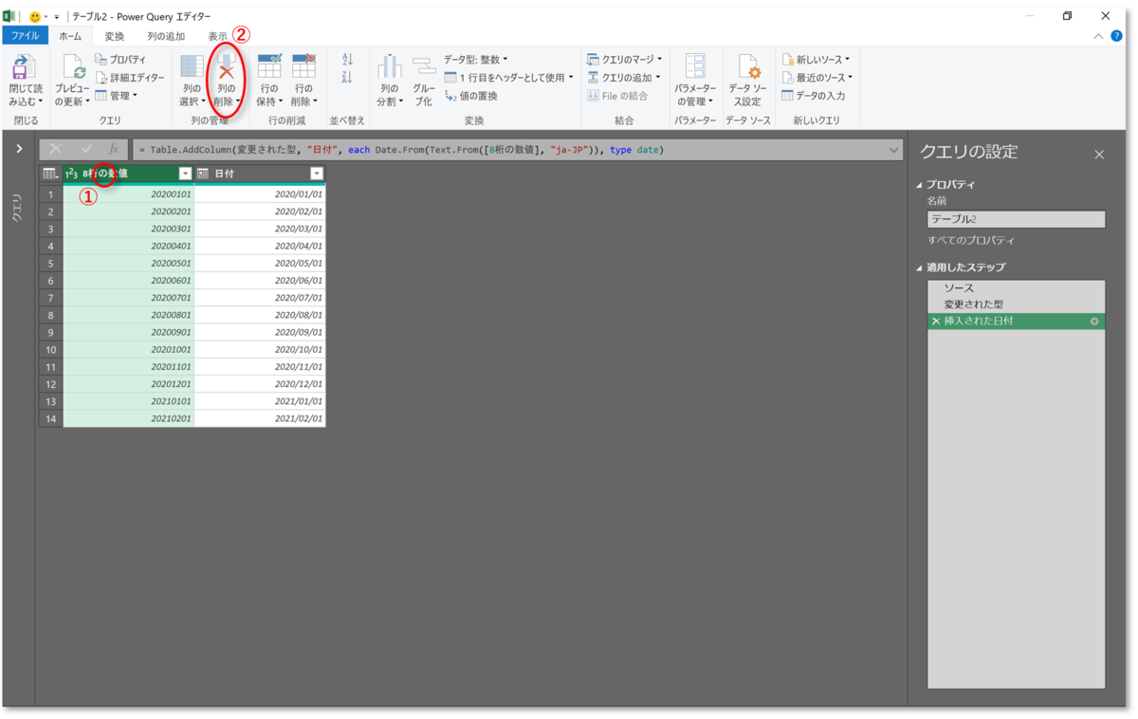Click the fx function icon in formula bar

click(x=113, y=150)
